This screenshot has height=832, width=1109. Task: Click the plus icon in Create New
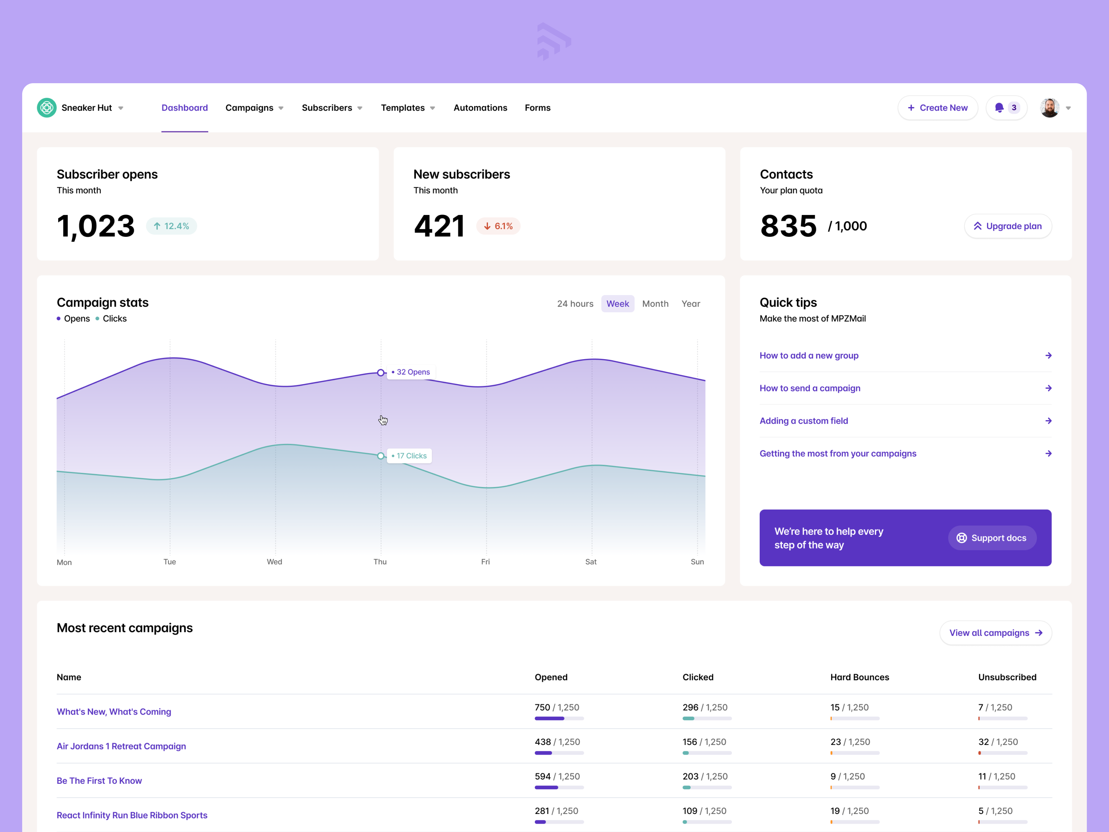[x=911, y=108]
